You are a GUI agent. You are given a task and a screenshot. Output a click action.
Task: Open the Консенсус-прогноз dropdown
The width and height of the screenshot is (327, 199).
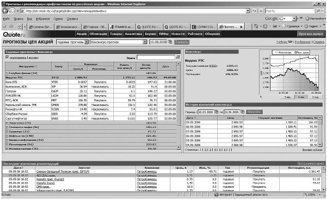pos(118,42)
